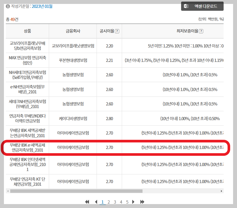
Task: Click company 케이디비생명보험
Action: [x=73, y=119]
